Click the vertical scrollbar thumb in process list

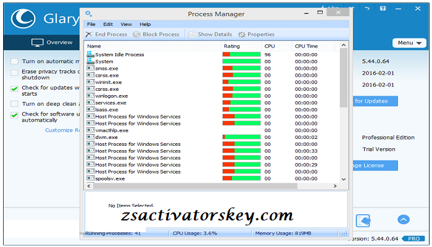[x=344, y=78]
